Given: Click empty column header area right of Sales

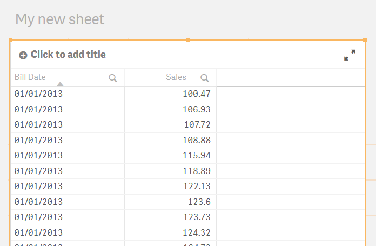Looking at the screenshot, I should point(291,77).
